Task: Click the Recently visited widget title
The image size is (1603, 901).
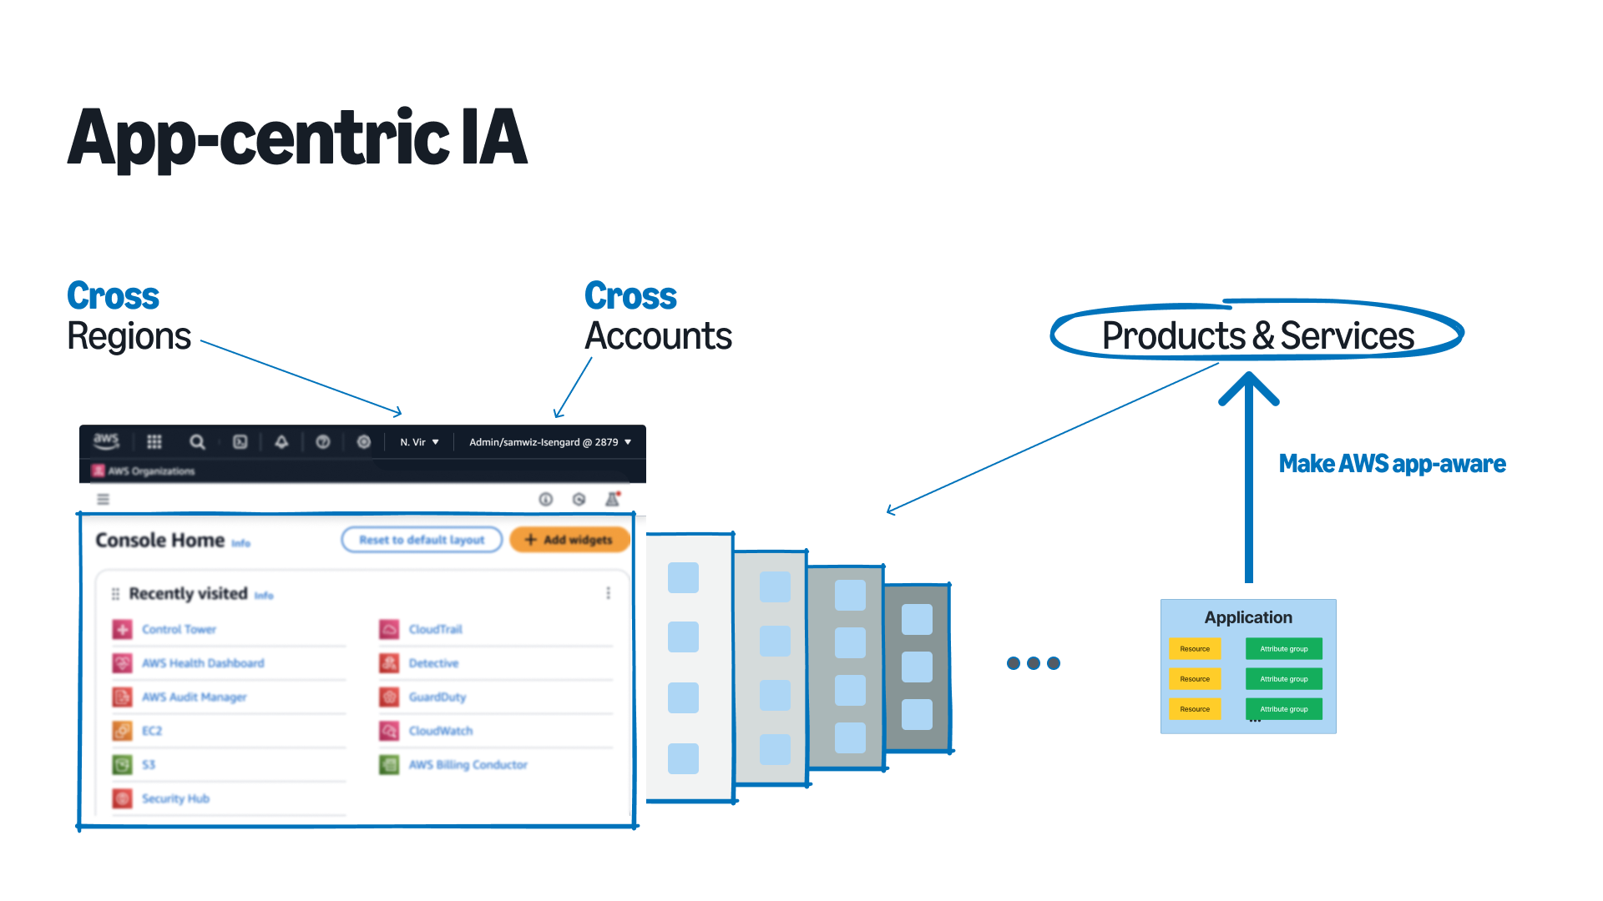Action: coord(189,593)
